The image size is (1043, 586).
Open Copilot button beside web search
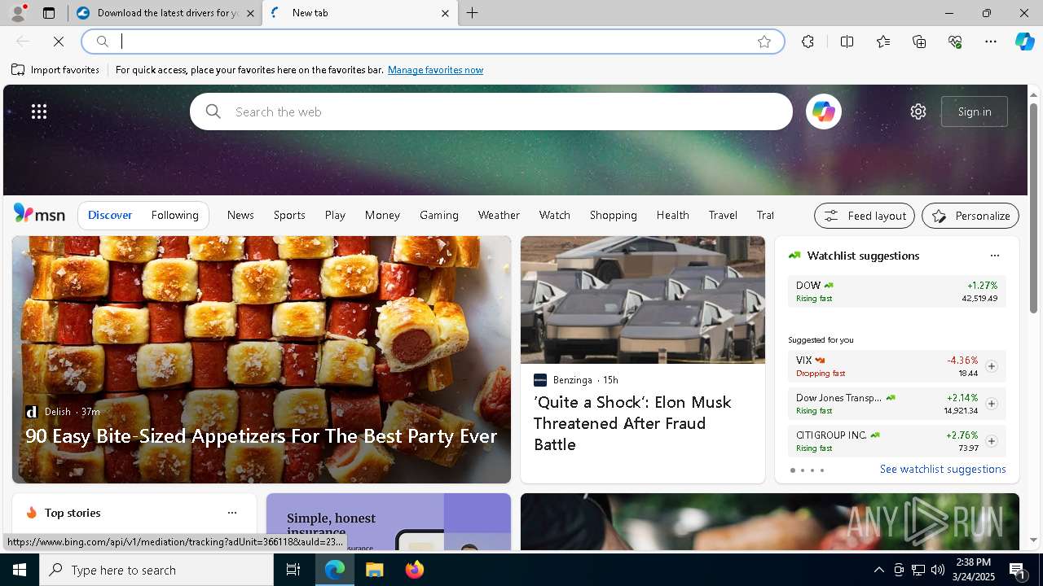click(824, 112)
